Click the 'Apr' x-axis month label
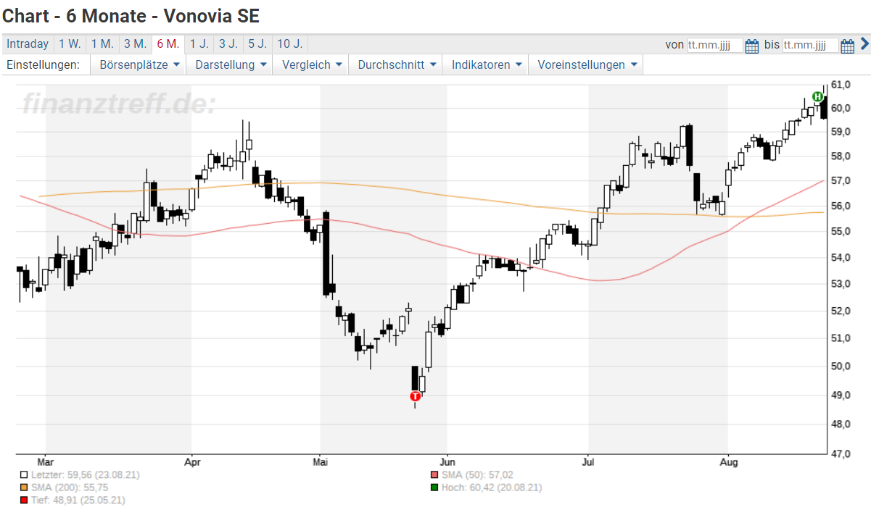 click(x=192, y=461)
